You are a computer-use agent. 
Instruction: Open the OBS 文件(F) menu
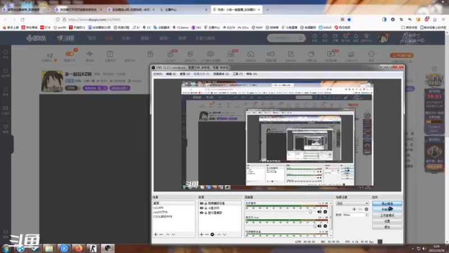(158, 74)
